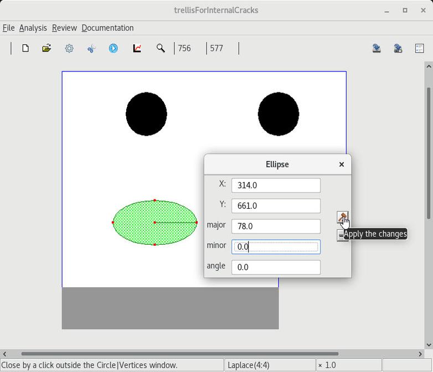Open the chart plot icon
Screen dimensions: 433x372
(137, 49)
